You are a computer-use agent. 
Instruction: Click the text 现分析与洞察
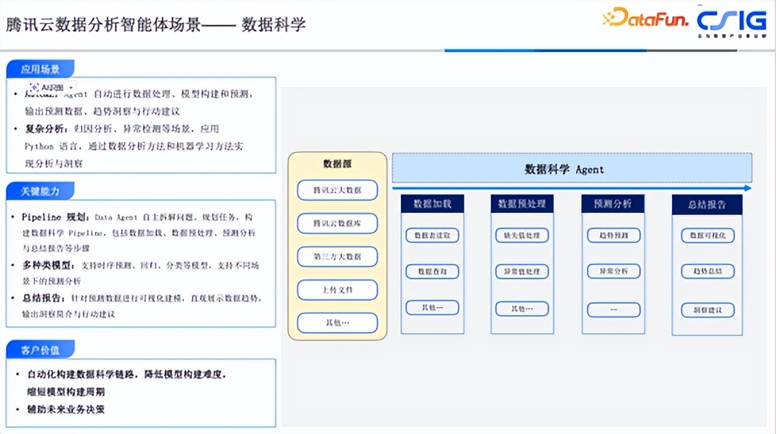[x=54, y=164]
